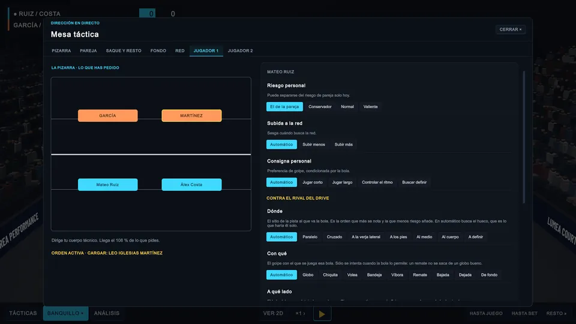Viewport: 576px width, 324px height.
Task: Click the tactics panel vertical scrollbar
Action: click(524, 137)
